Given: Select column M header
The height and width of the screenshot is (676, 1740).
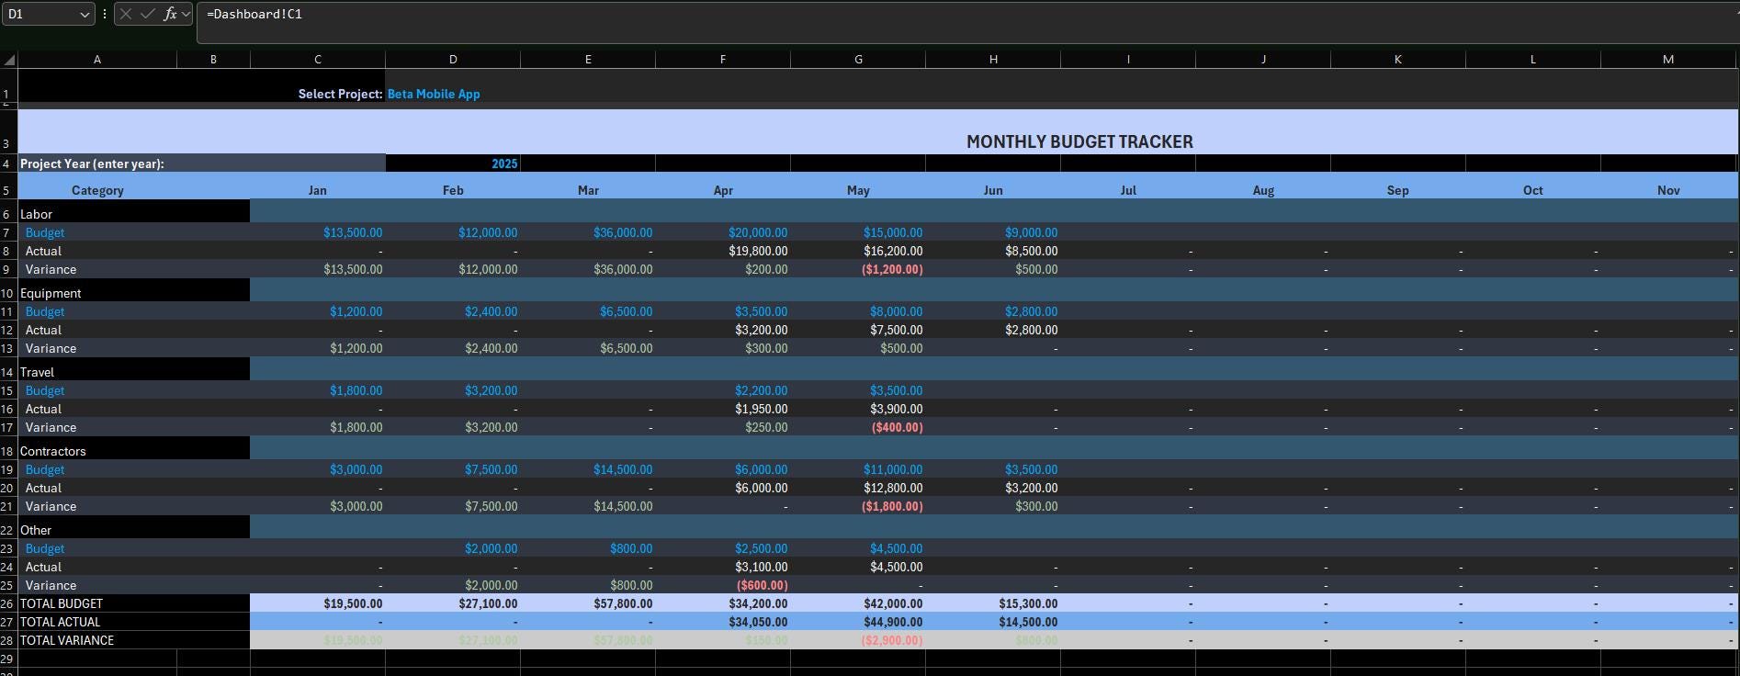Looking at the screenshot, I should click(x=1668, y=59).
